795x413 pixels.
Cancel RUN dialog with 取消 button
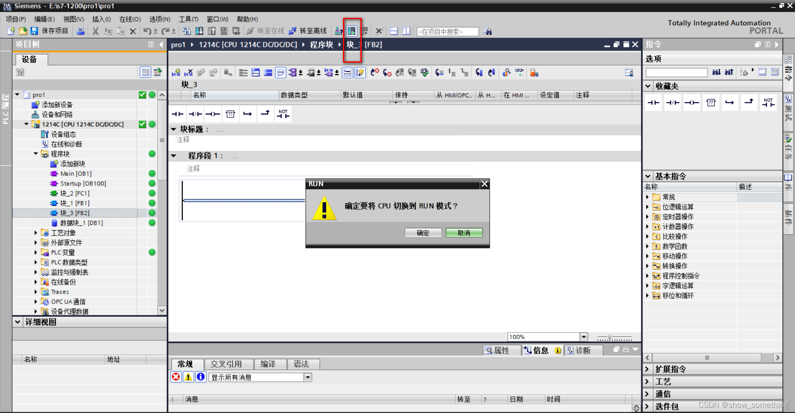click(x=464, y=233)
